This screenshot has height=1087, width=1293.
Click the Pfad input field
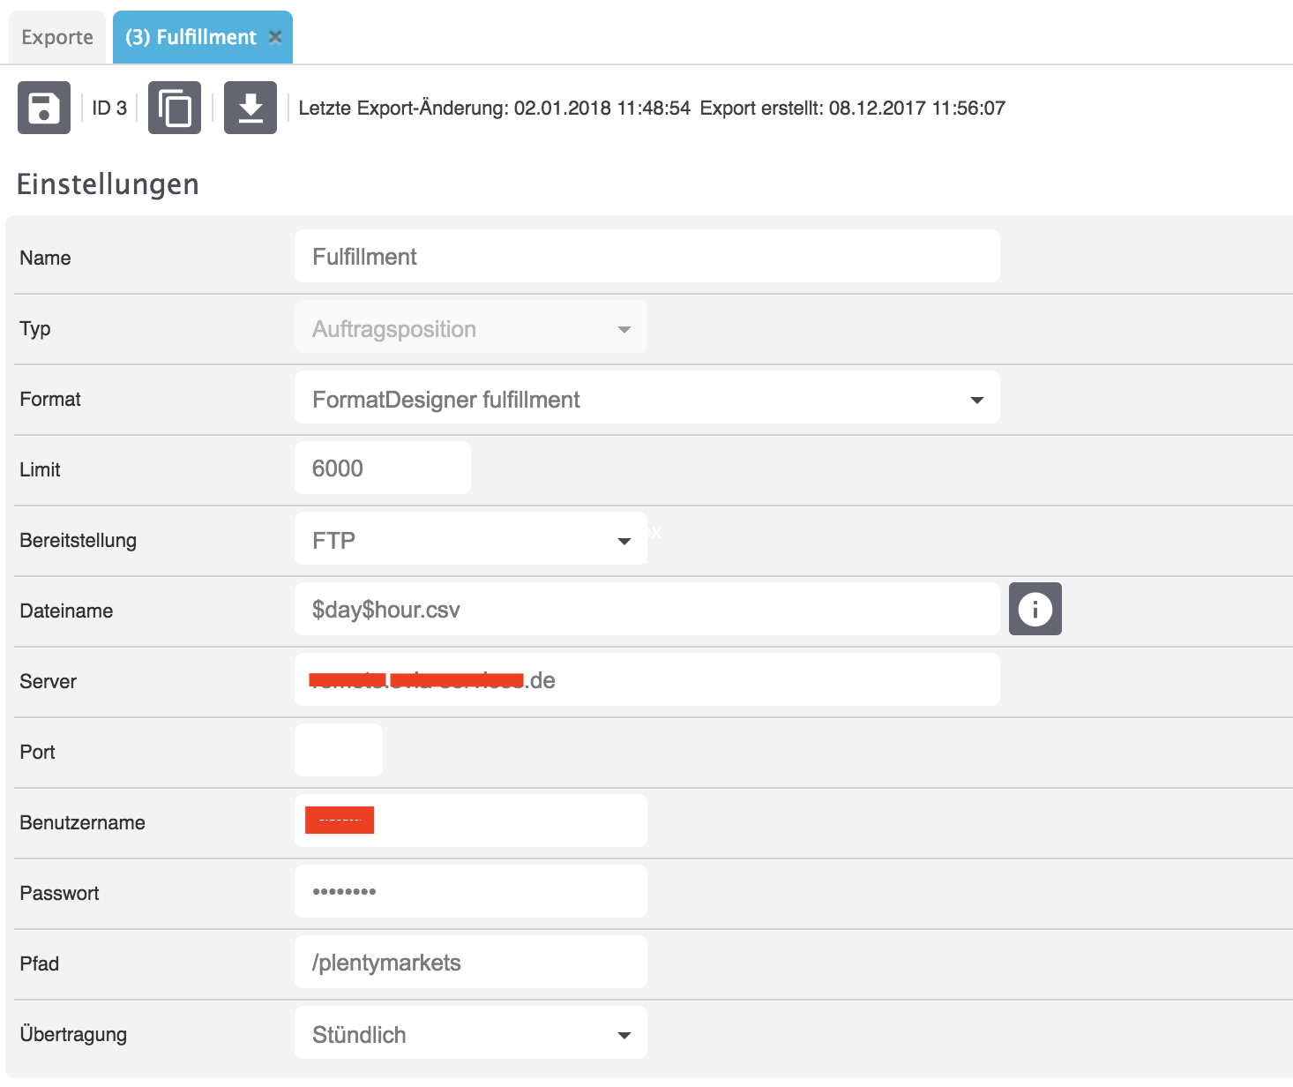[470, 963]
